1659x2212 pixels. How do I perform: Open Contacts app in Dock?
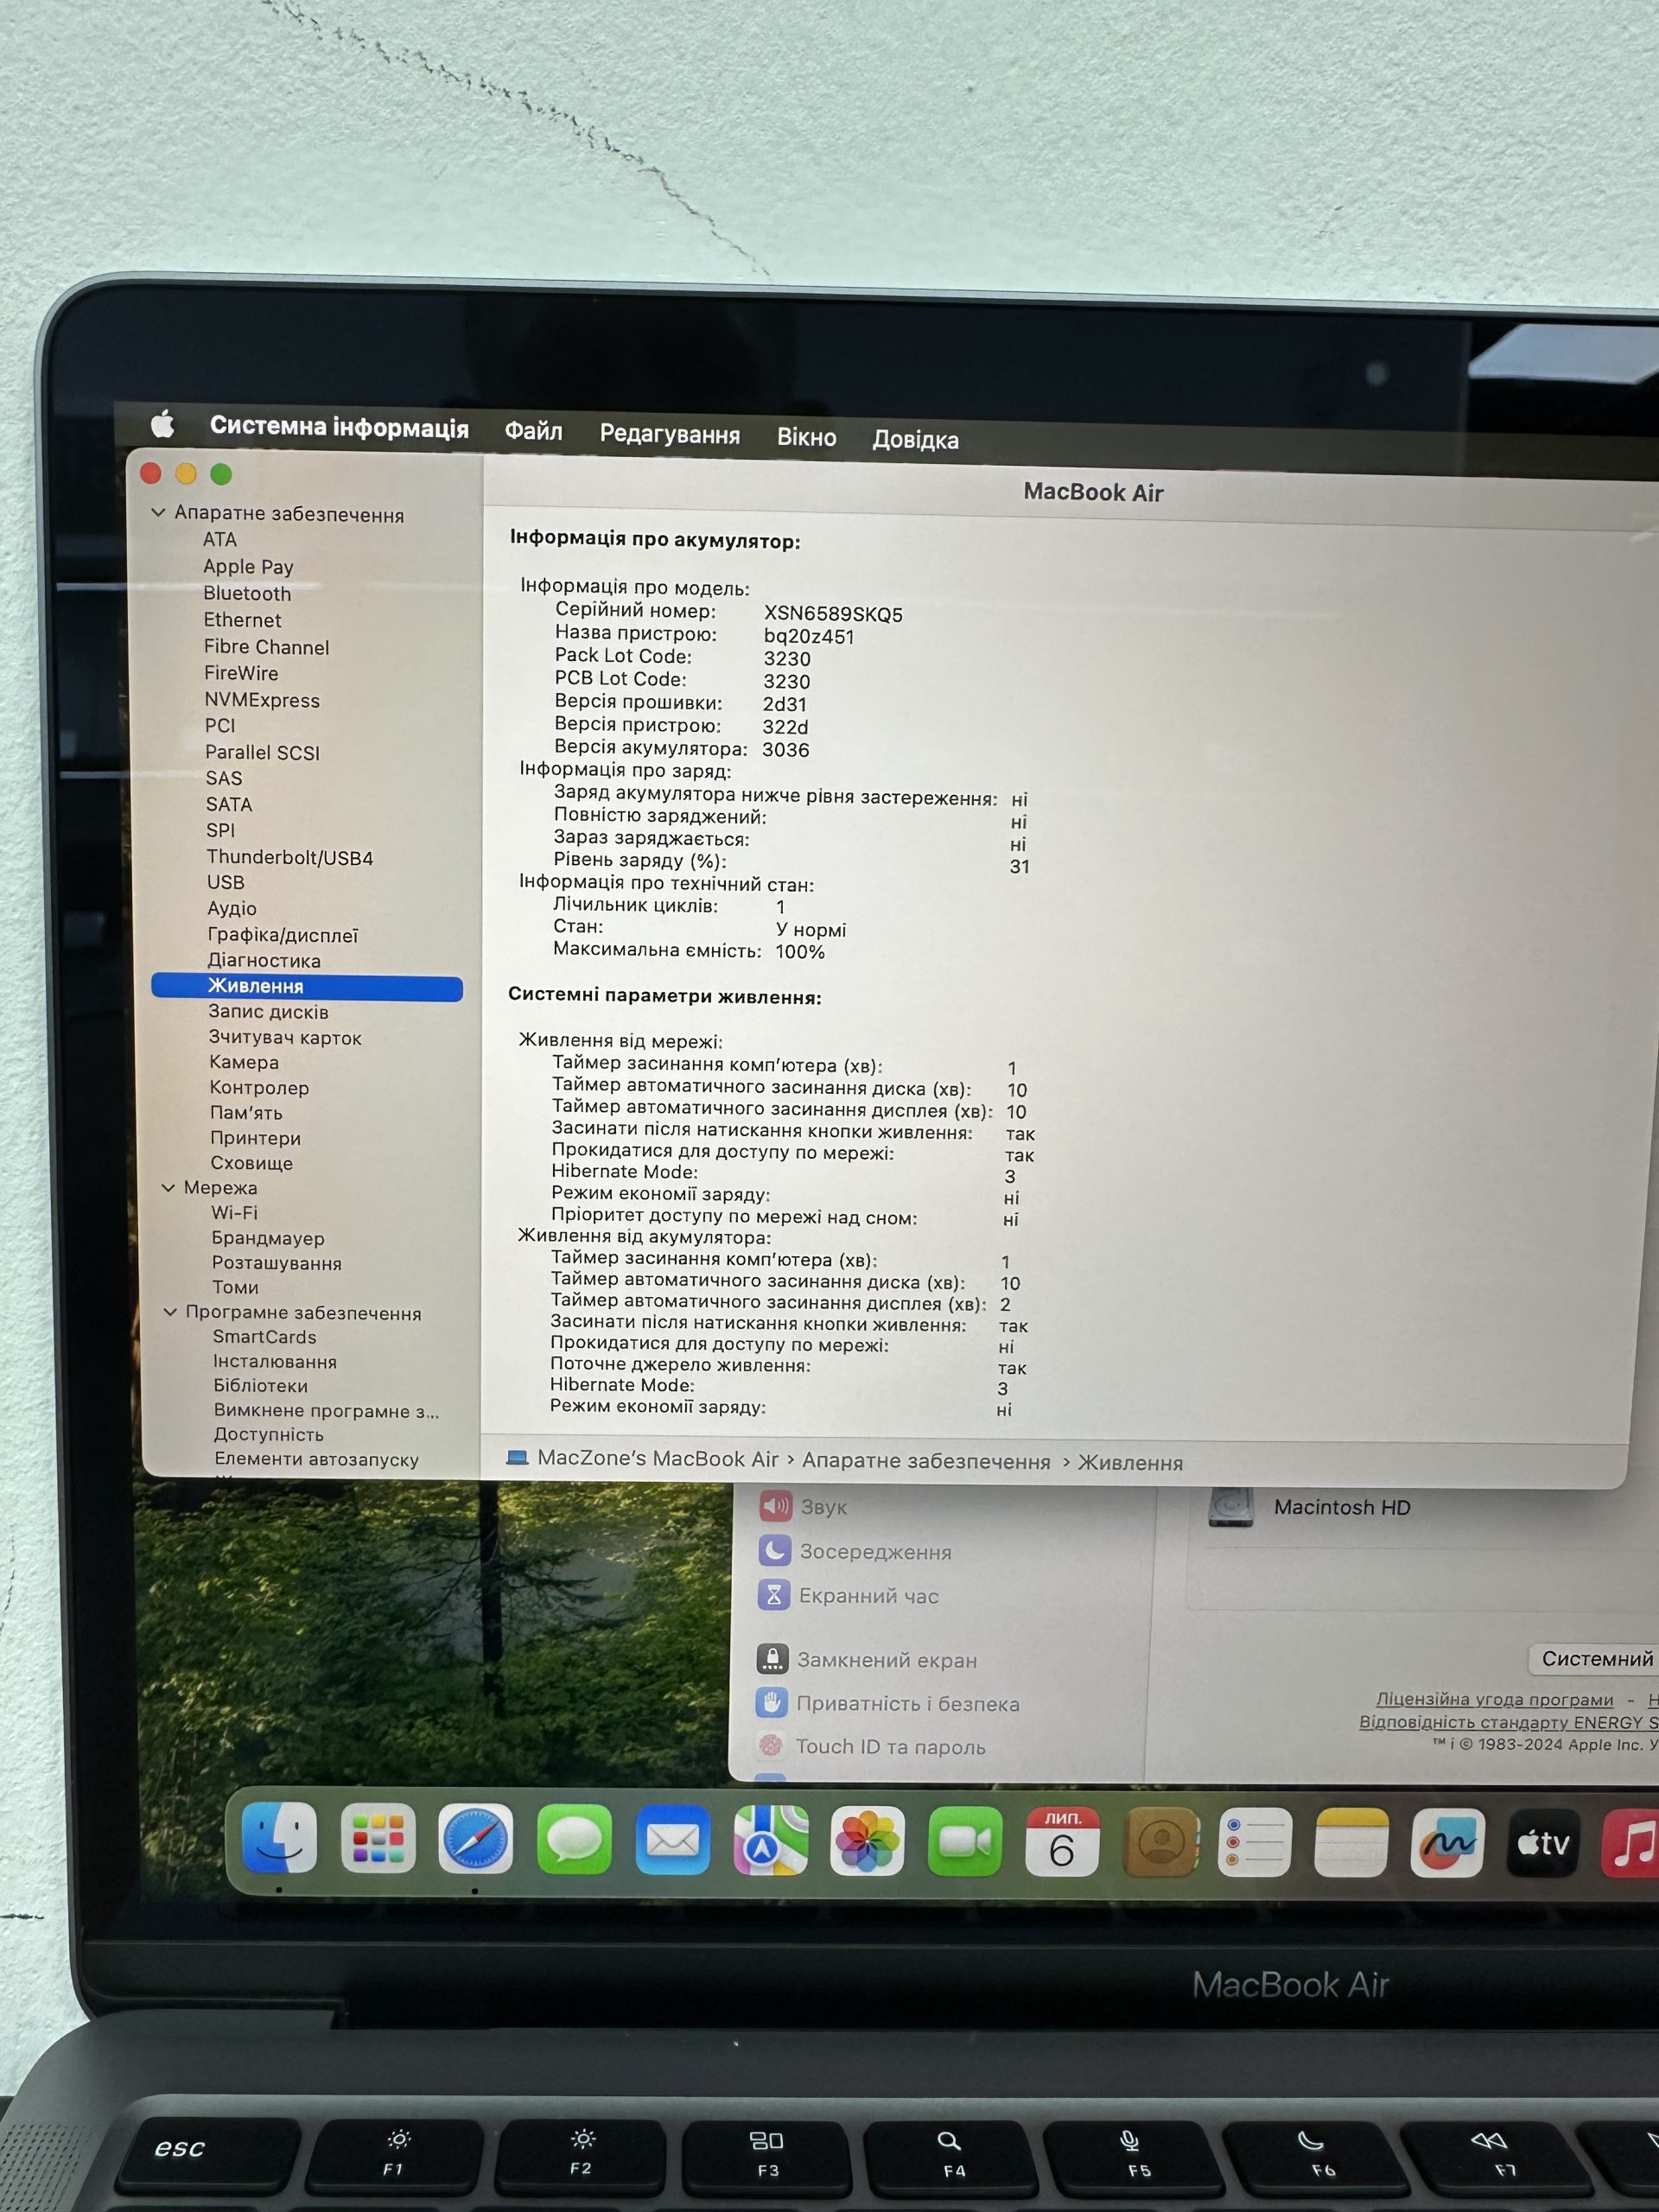(x=1161, y=1842)
